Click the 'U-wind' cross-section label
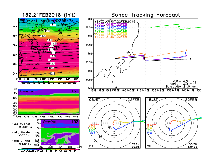The image size is (211, 163). click(x=27, y=91)
